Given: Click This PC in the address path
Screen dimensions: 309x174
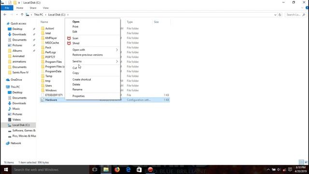Looking at the screenshot, I should pos(39,14).
